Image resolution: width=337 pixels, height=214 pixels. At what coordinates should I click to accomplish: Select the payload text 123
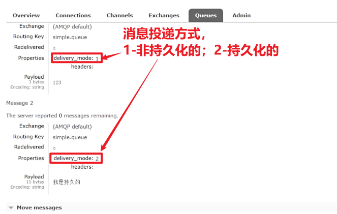[57, 82]
